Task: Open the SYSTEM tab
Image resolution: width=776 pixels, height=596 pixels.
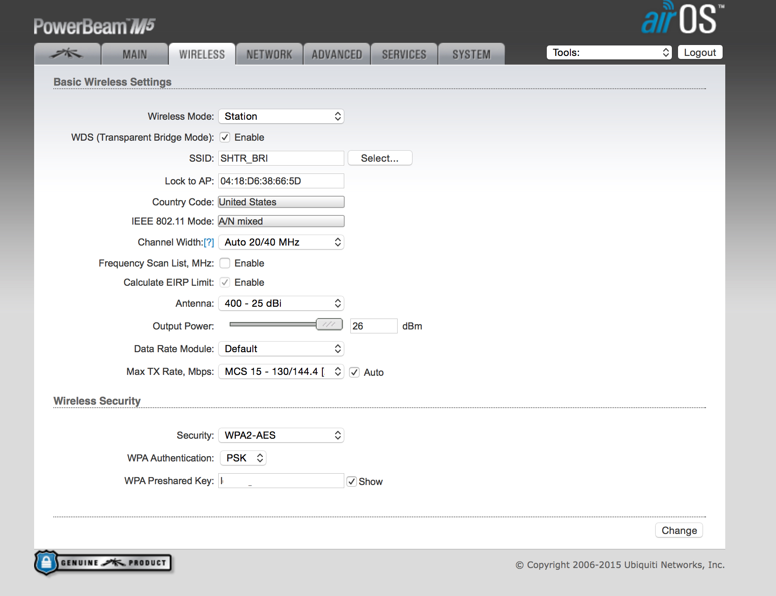Action: click(472, 54)
